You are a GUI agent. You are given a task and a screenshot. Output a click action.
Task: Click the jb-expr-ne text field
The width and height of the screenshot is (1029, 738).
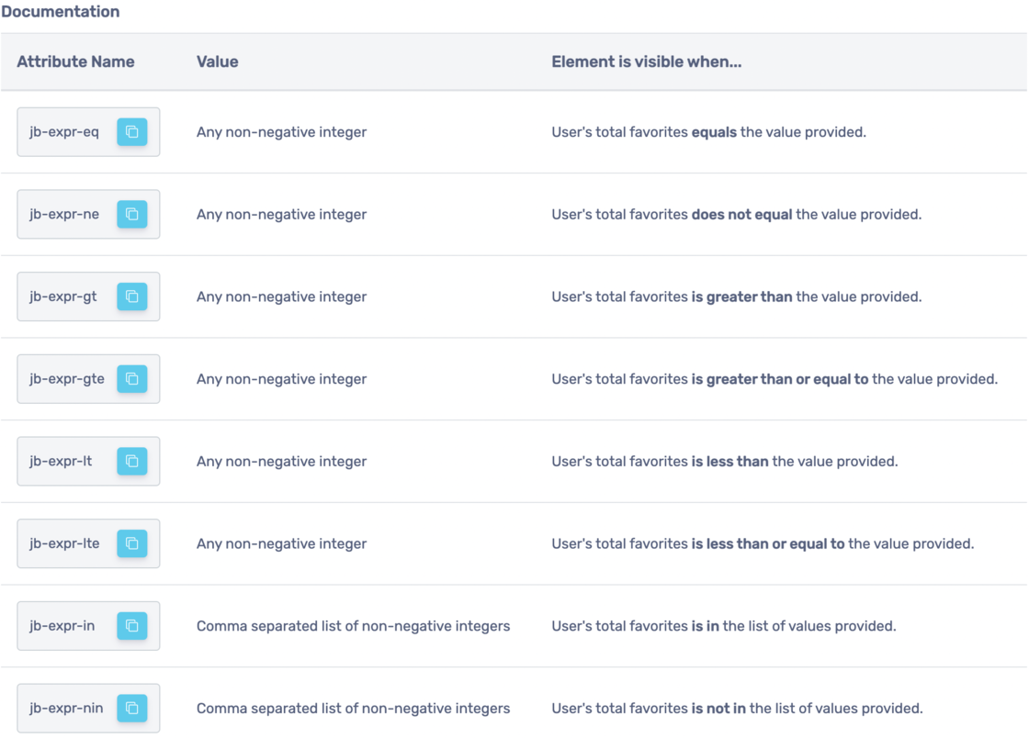click(x=65, y=215)
